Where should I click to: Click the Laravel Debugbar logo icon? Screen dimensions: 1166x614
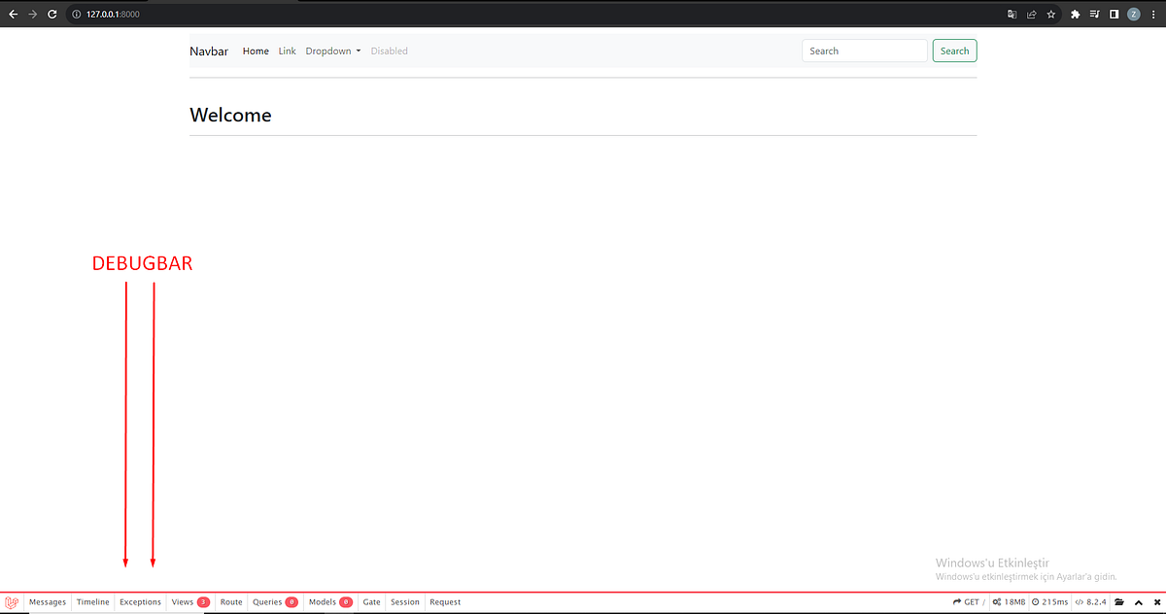11,601
